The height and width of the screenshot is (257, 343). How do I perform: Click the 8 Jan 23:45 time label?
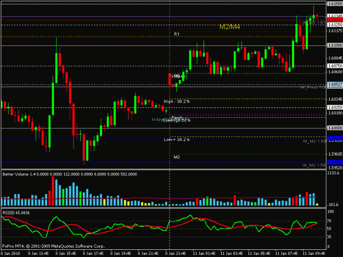[176, 253]
